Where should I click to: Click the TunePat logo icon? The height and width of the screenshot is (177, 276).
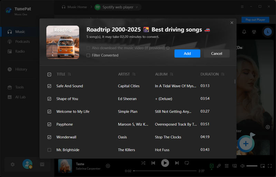(x=9, y=10)
